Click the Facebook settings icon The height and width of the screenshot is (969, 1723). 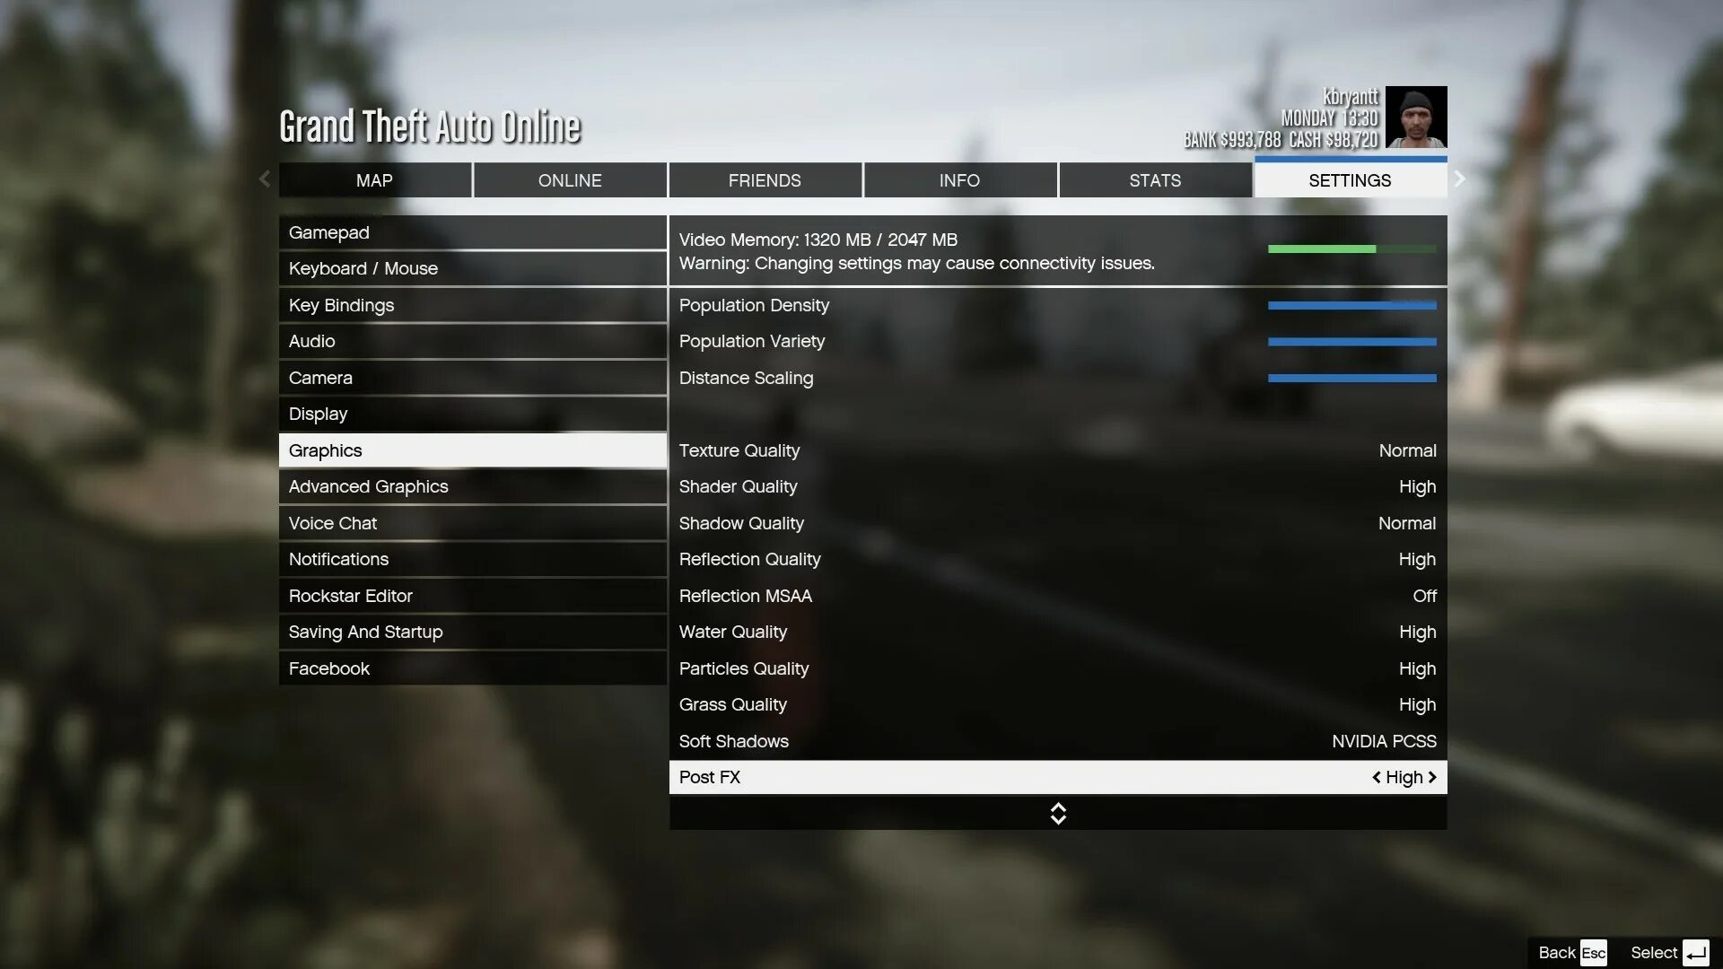(x=329, y=668)
